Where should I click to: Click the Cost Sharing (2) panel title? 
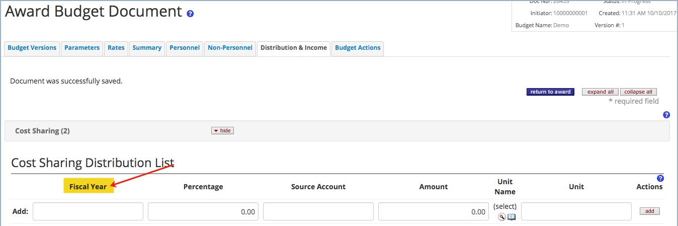[42, 131]
